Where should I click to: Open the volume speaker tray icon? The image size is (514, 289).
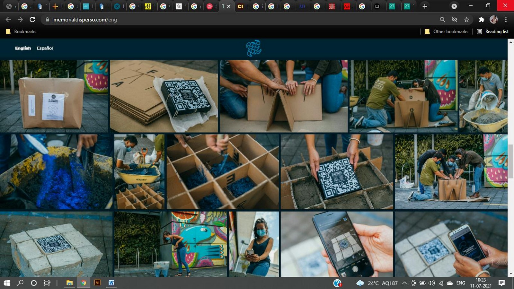(431, 283)
